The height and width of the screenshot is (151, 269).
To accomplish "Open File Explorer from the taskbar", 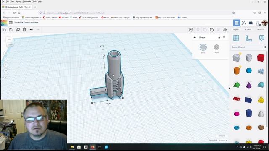I will coord(72,147).
